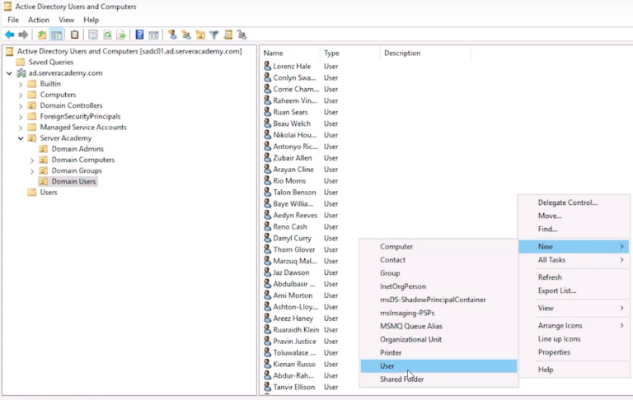Viewport: 633px width, 400px height.
Task: Select Properties in the context menu
Action: coord(554,352)
